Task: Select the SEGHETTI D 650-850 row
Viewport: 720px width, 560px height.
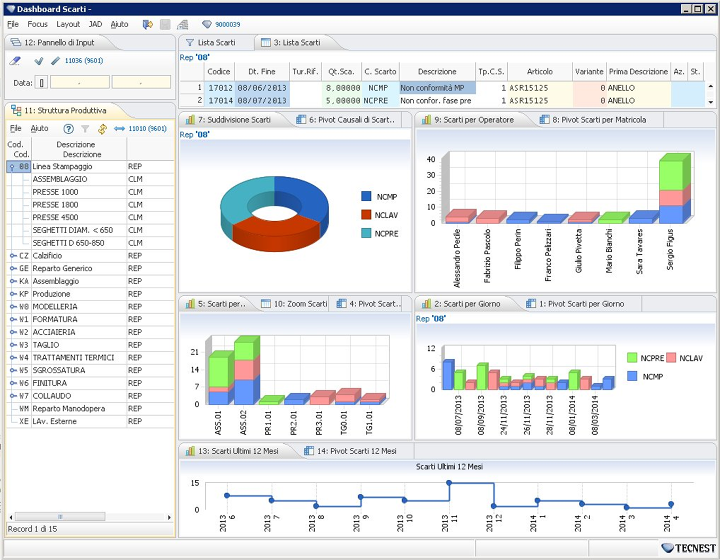Action: (x=90, y=243)
